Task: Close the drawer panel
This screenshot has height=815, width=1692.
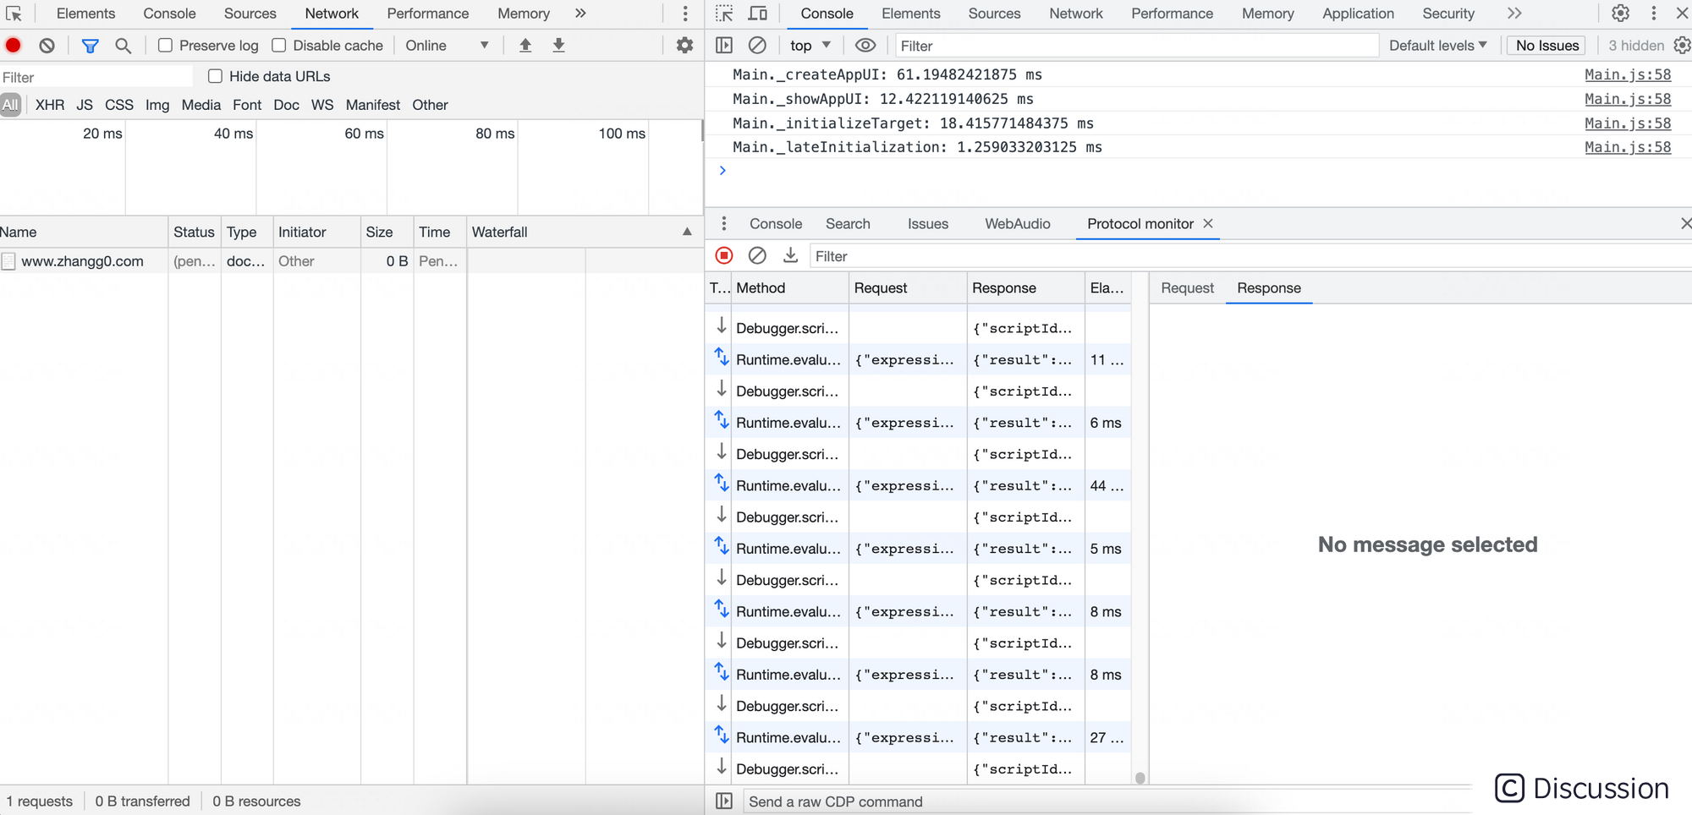Action: pyautogui.click(x=1685, y=223)
